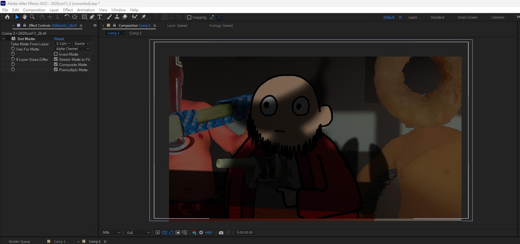
Task: Select the Pen tool
Action: click(x=92, y=17)
